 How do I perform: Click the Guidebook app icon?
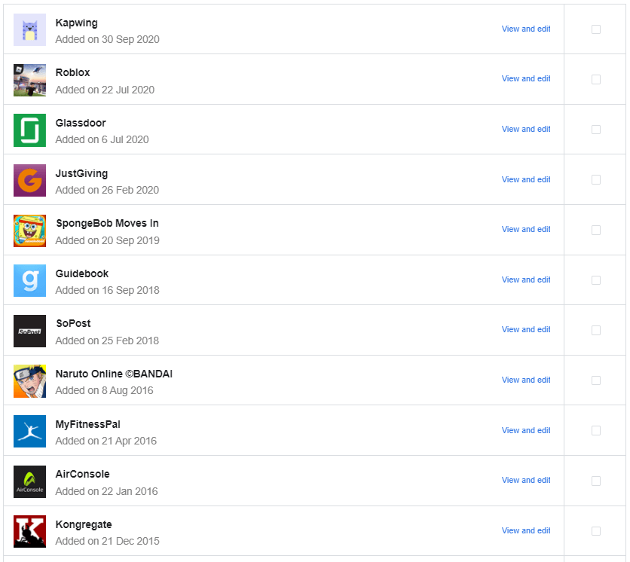[x=29, y=280]
